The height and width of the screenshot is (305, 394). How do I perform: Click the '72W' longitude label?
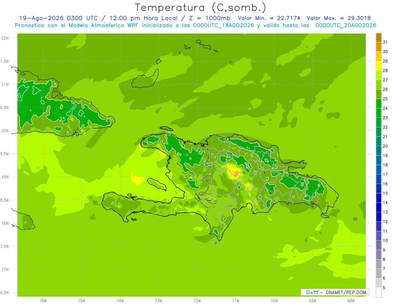coord(197,301)
